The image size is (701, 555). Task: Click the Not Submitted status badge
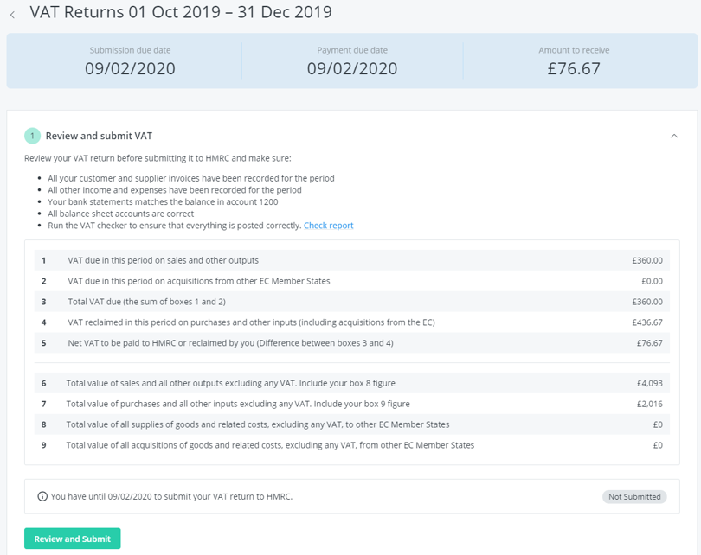634,496
